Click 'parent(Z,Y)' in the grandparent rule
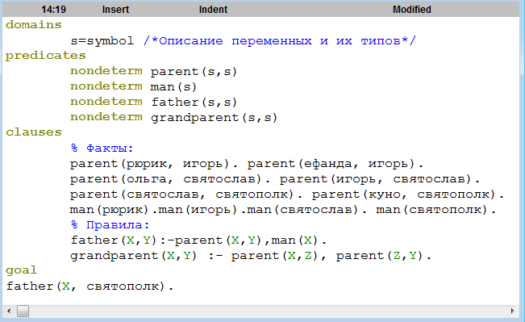 [379, 256]
